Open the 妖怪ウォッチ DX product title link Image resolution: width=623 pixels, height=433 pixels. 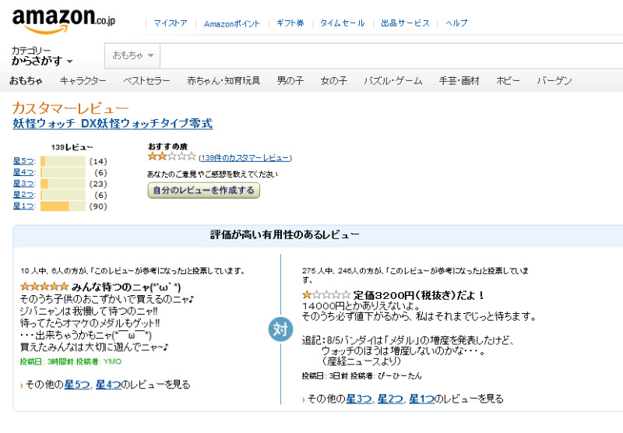pos(112,124)
